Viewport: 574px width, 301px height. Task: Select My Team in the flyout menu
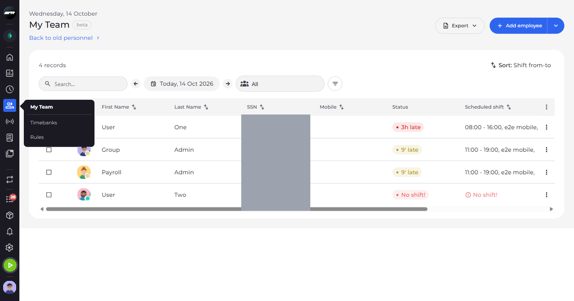coord(42,107)
